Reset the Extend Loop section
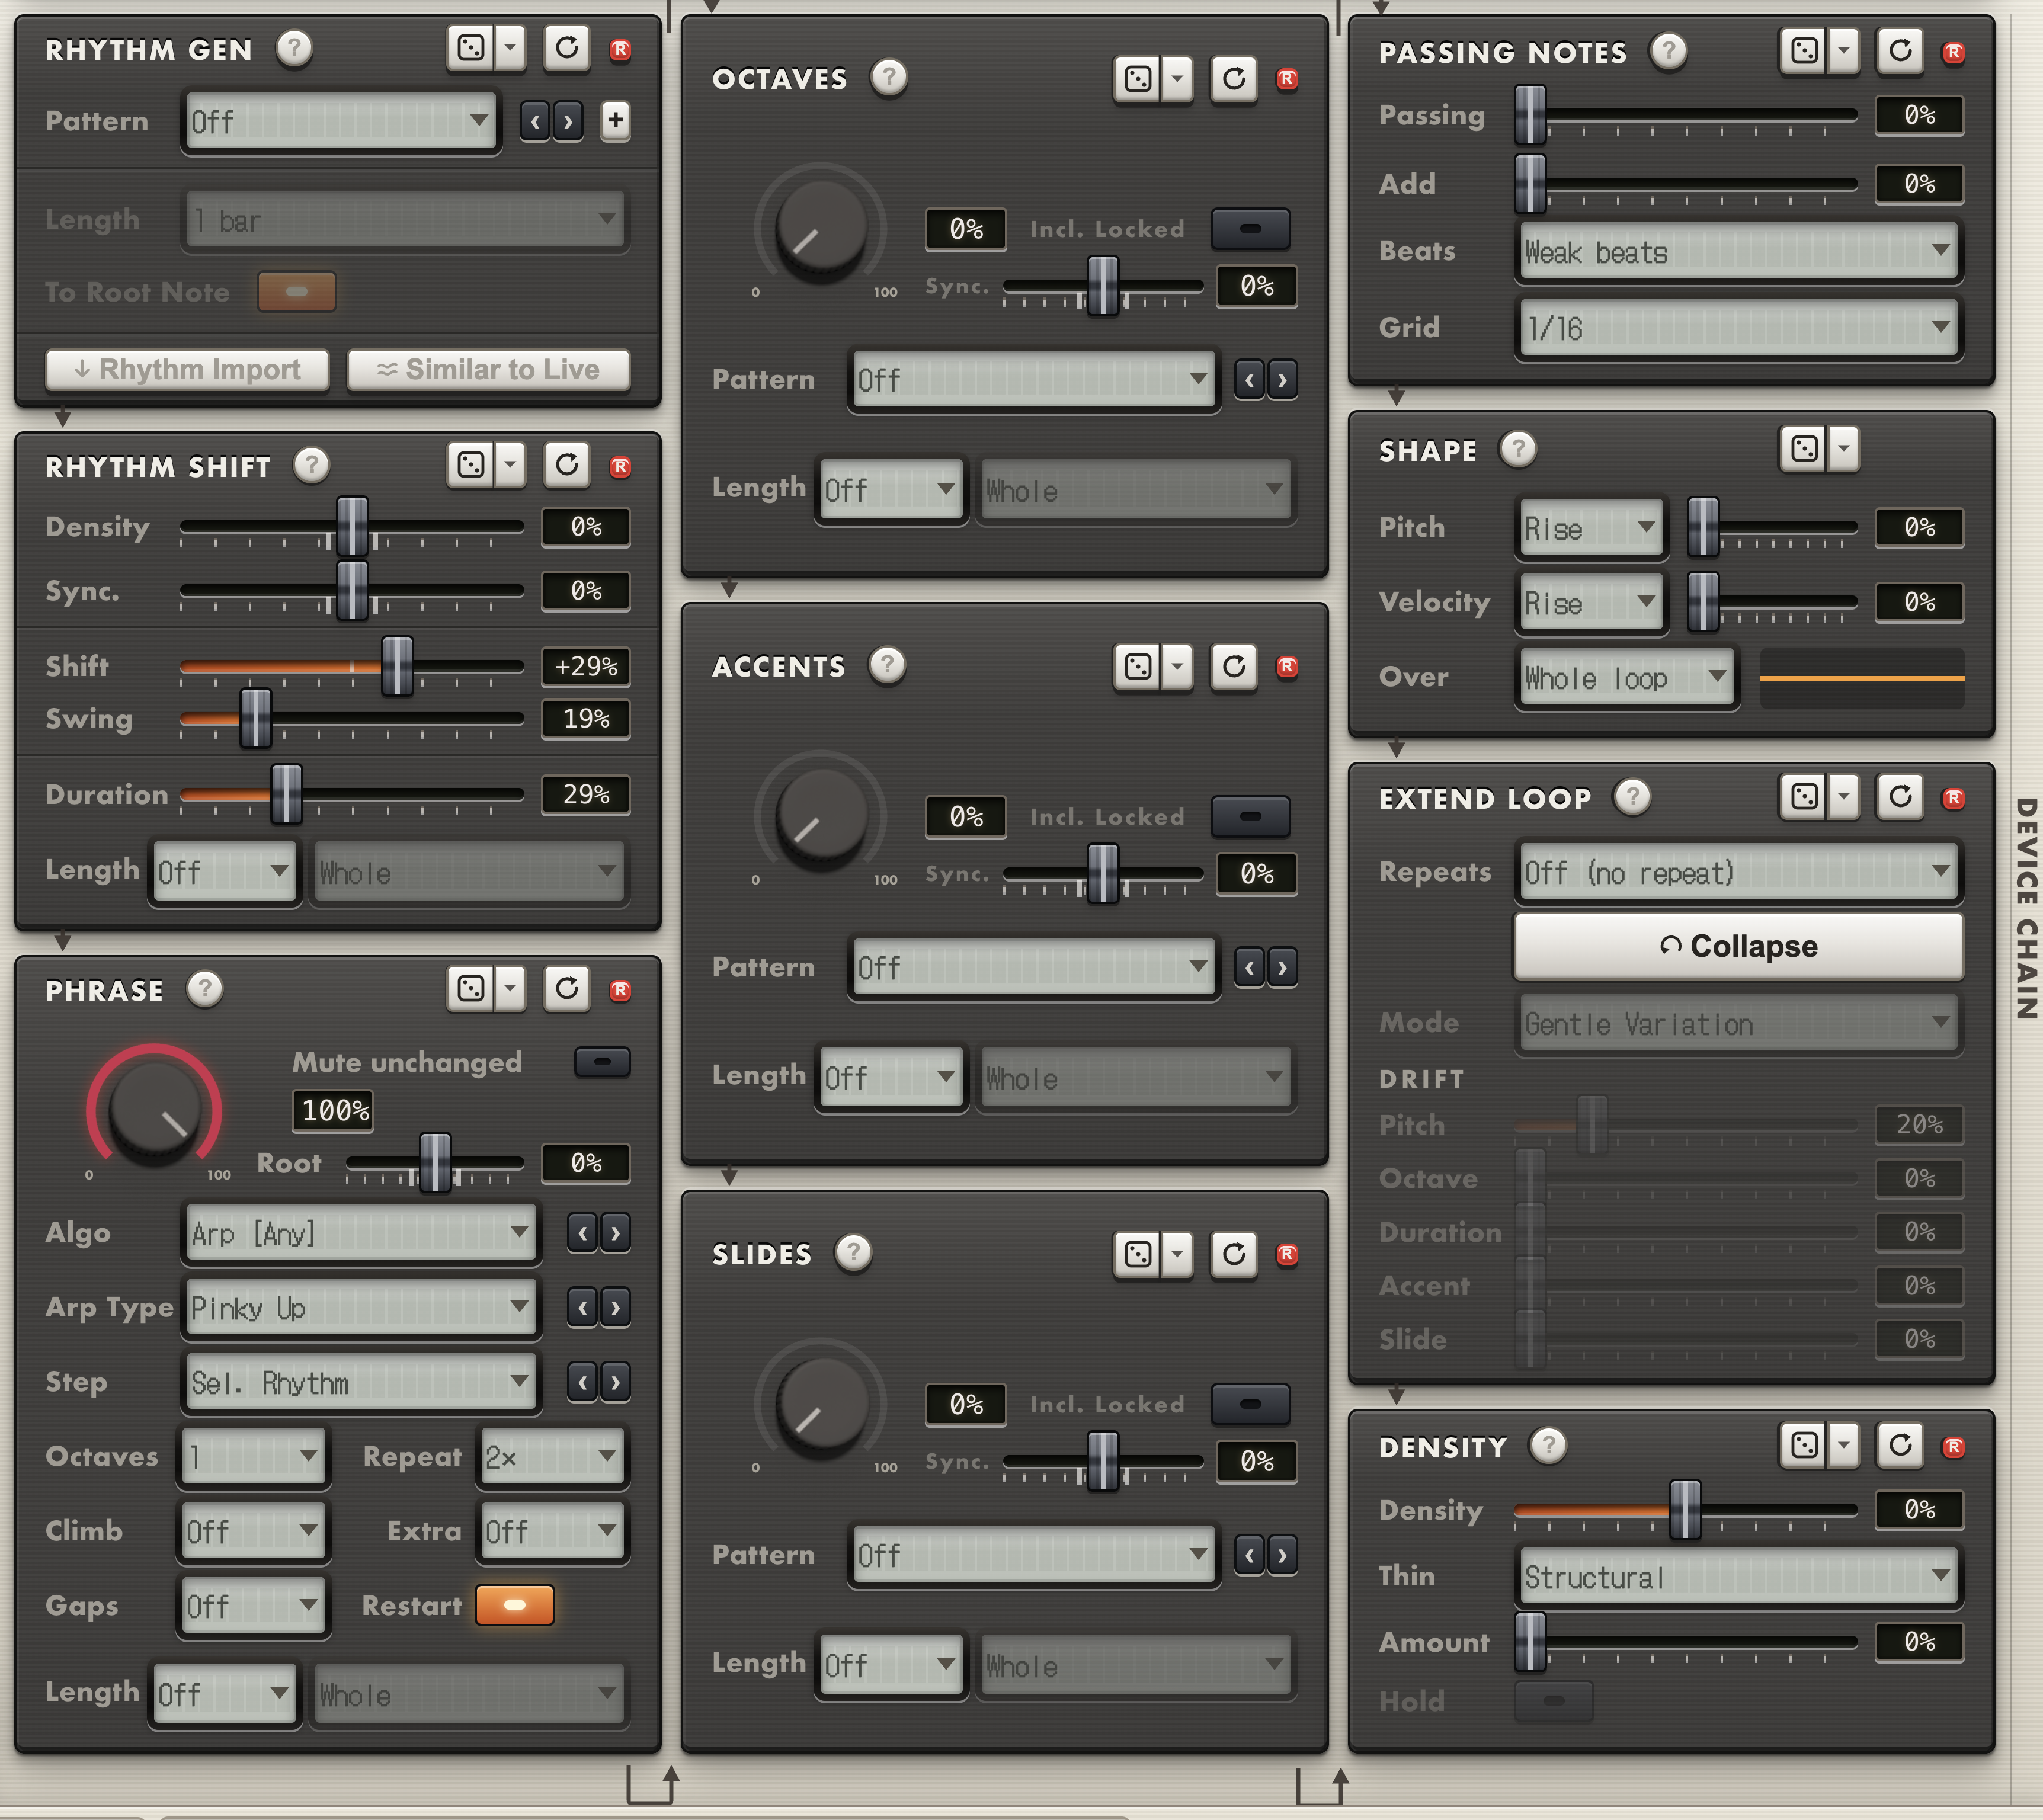 pos(1901,797)
